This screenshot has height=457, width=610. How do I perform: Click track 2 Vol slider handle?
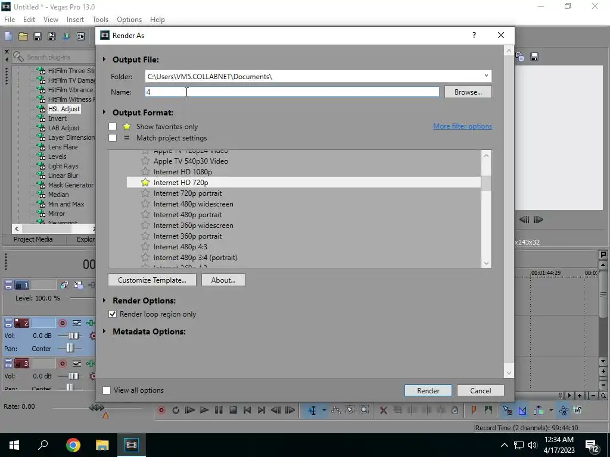73,336
